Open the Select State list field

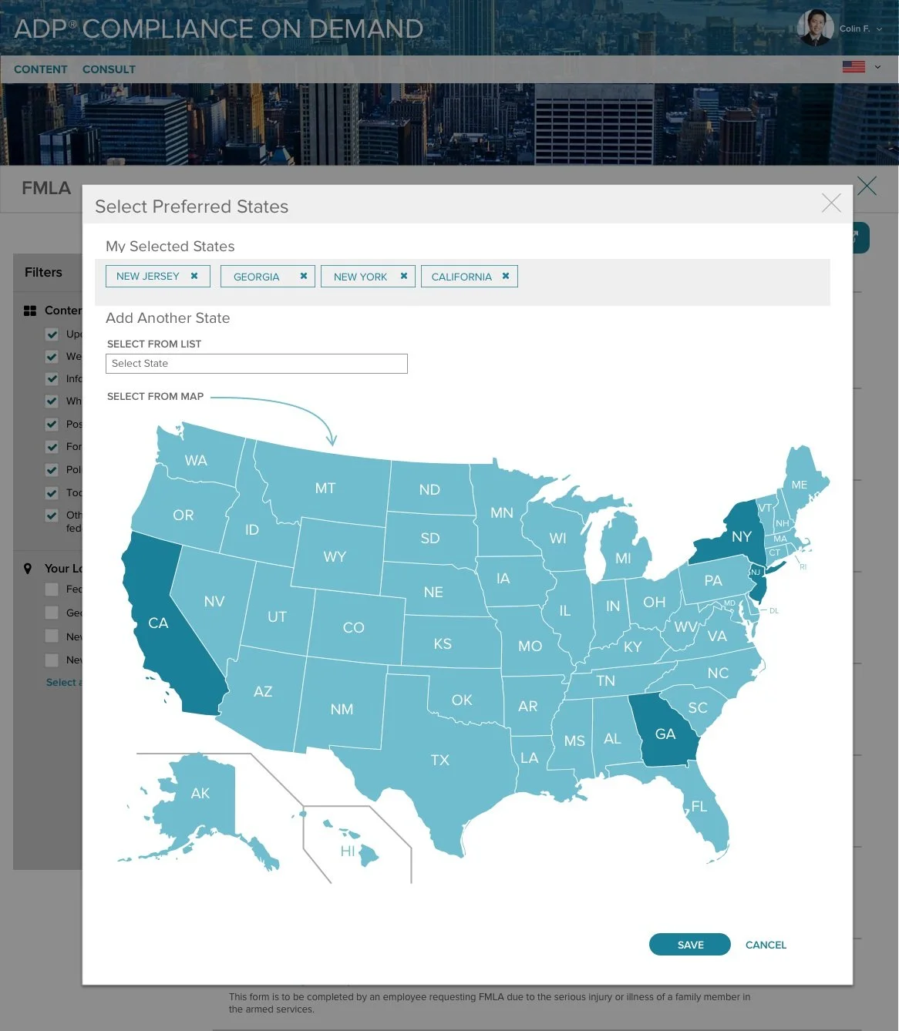256,364
